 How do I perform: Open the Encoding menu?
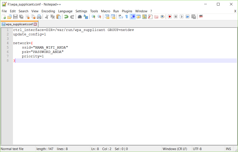point(48,11)
